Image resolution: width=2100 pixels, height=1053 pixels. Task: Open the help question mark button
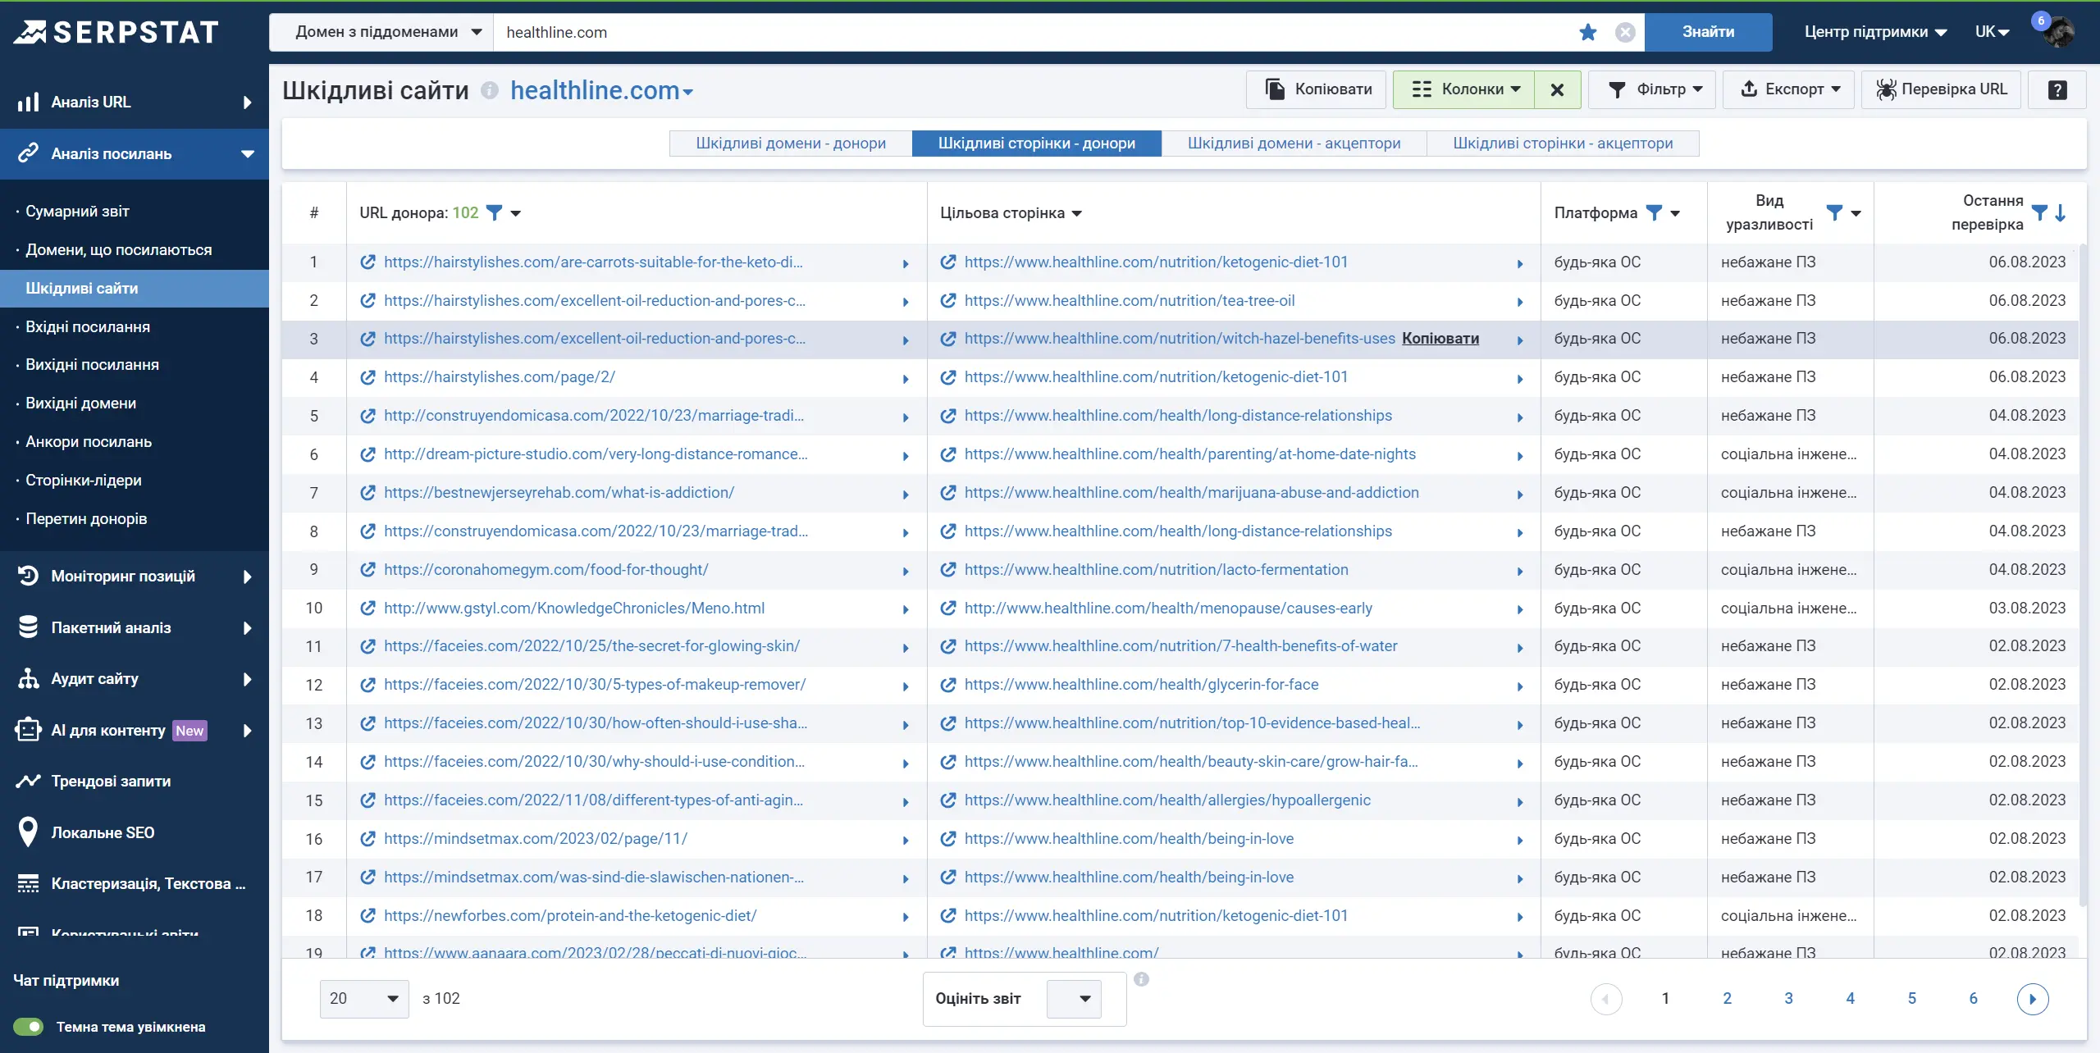2057,89
